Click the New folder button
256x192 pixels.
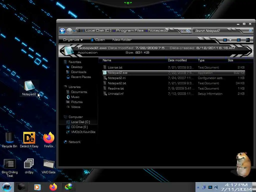point(122,40)
